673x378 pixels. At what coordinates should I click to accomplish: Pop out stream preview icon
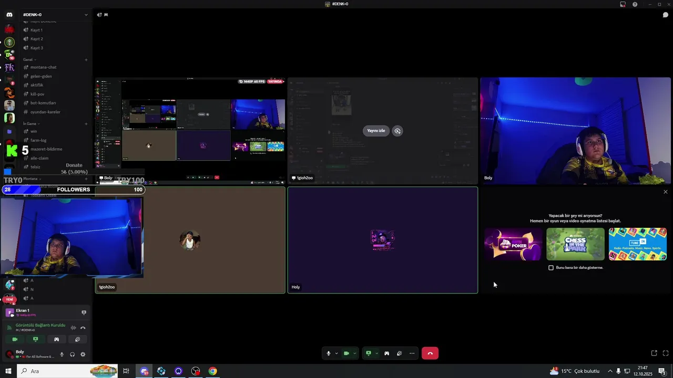(397, 131)
